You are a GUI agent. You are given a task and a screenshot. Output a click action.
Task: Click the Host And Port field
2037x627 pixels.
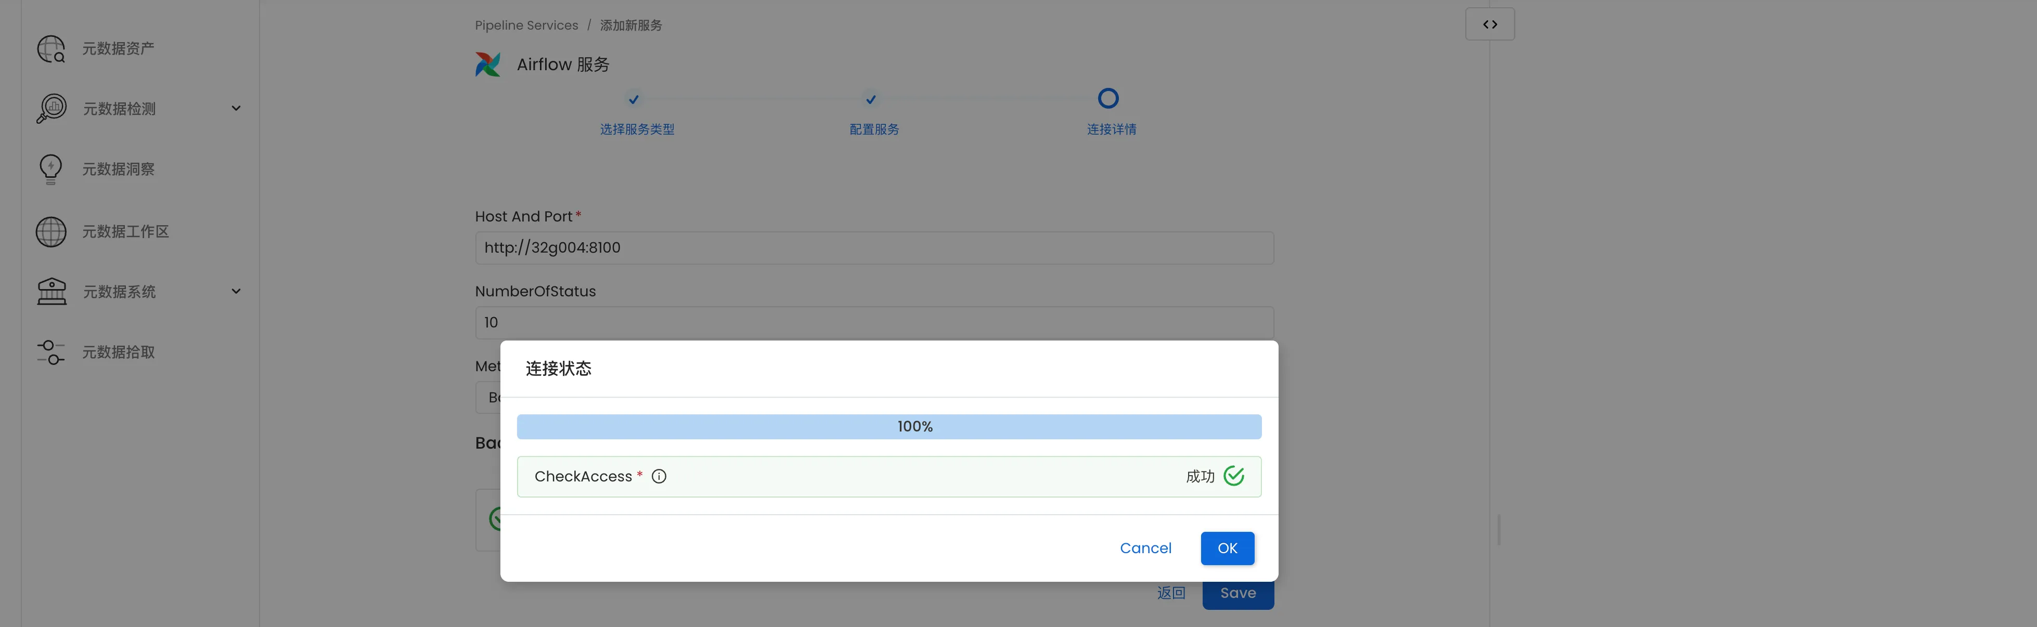pyautogui.click(x=874, y=247)
